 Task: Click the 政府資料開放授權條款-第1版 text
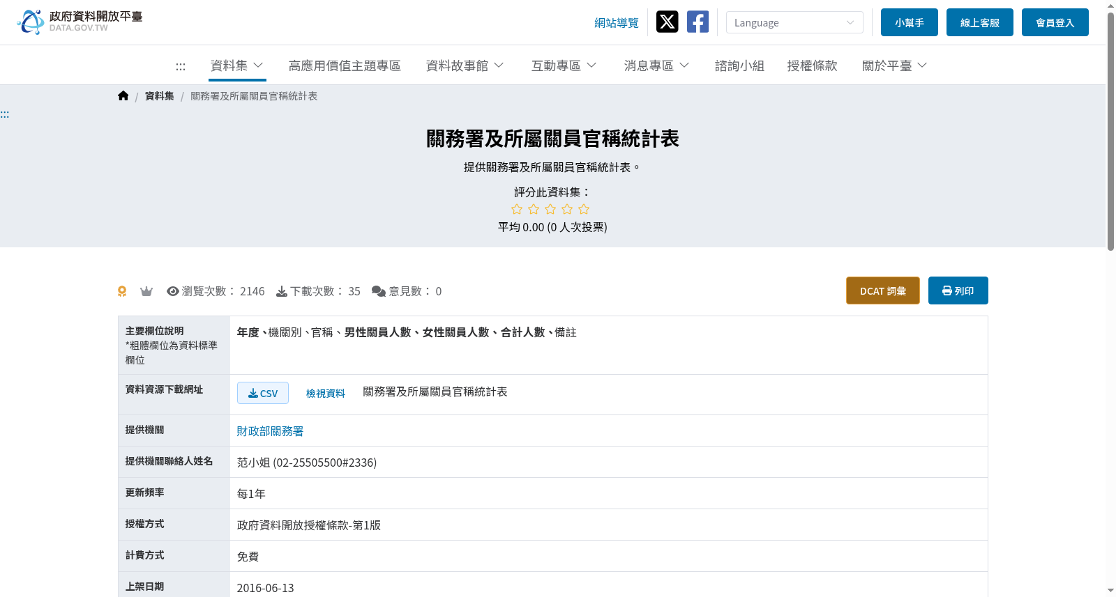point(309,525)
